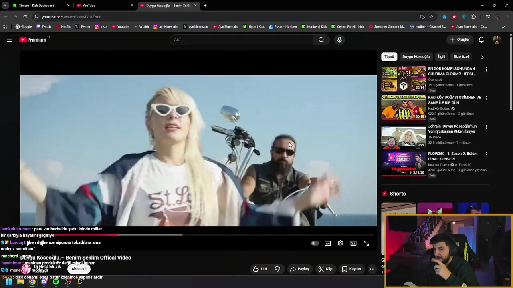Click the search magnifier button

(x=321, y=40)
